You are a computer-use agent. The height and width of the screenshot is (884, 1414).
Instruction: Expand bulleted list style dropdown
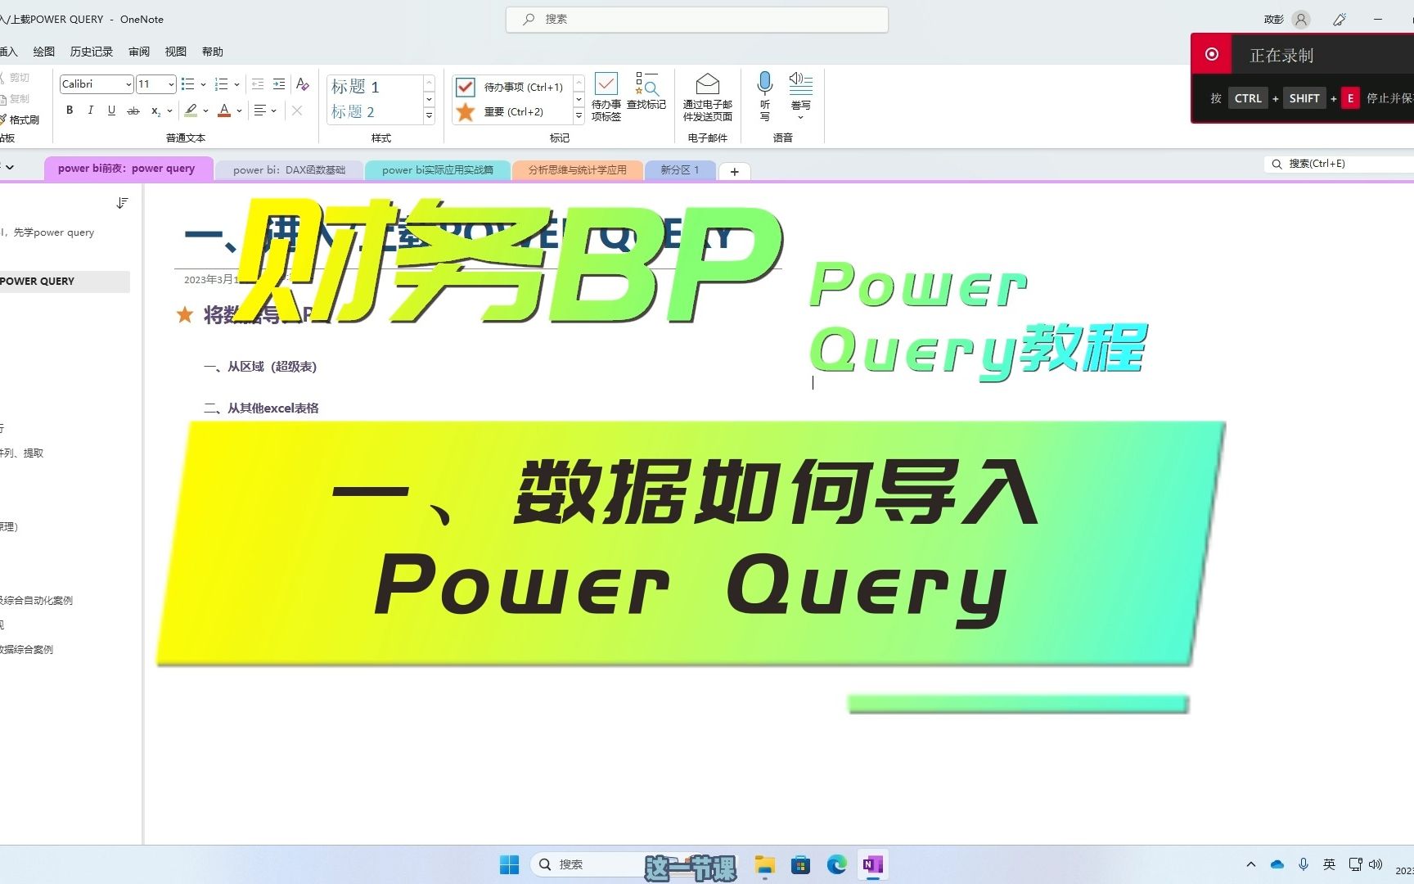[x=203, y=84]
